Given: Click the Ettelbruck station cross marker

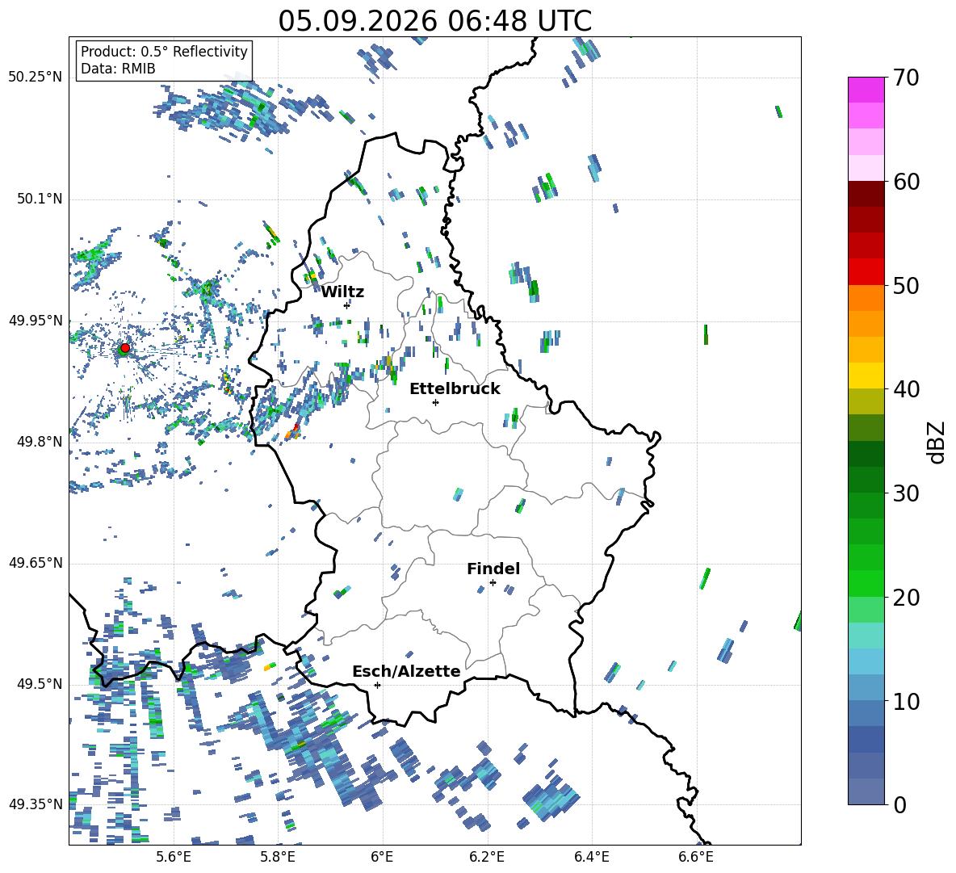Looking at the screenshot, I should click(x=435, y=402).
